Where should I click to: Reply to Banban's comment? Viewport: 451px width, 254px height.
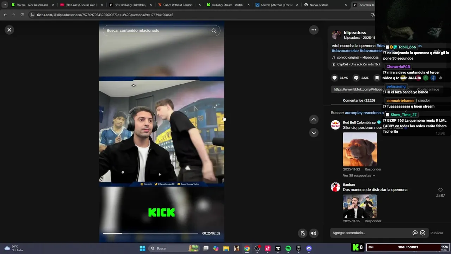[x=373, y=221]
